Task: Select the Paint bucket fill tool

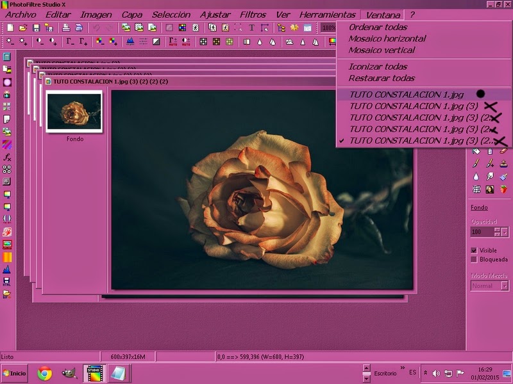Action: click(476, 151)
